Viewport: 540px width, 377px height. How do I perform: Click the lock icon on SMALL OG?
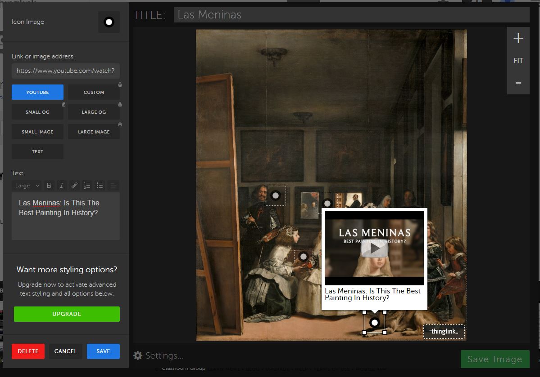coord(64,104)
